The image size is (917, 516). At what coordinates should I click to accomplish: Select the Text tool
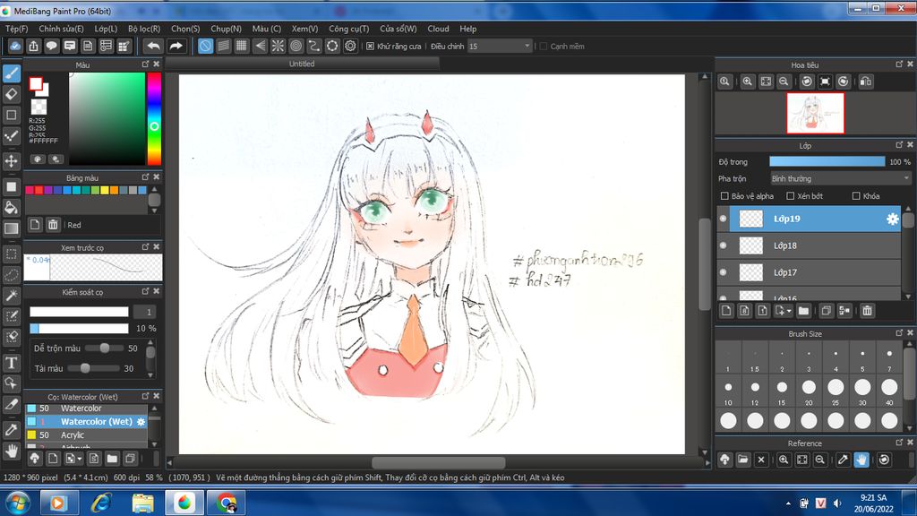pyautogui.click(x=12, y=363)
